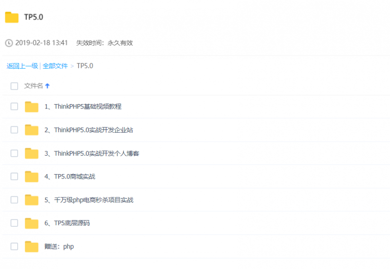The image size is (390, 269).
Task: Open 全部文件 breadcrumb link
Action: (x=55, y=66)
